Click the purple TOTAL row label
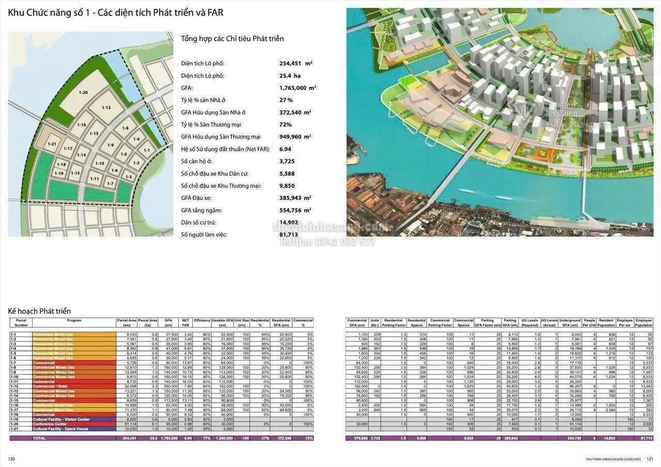 [x=39, y=438]
